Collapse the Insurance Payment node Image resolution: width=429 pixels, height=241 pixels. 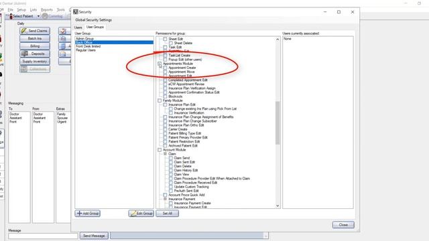[166, 199]
